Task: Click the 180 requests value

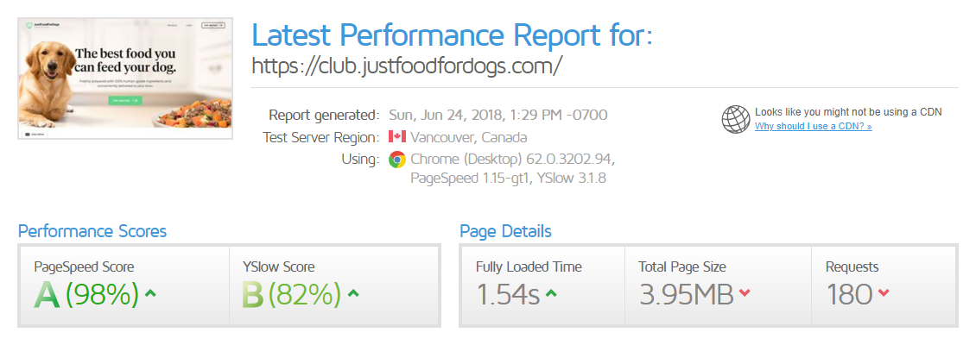Action: point(849,295)
